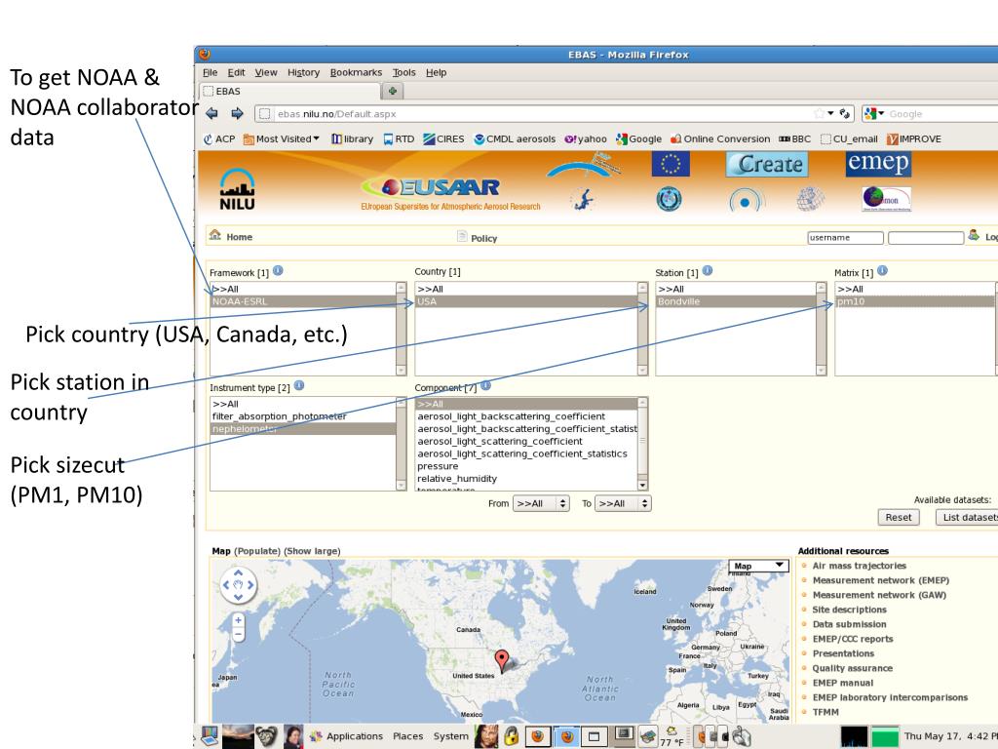Select Bondville in Station list
The width and height of the screenshot is (998, 749).
[x=736, y=301]
